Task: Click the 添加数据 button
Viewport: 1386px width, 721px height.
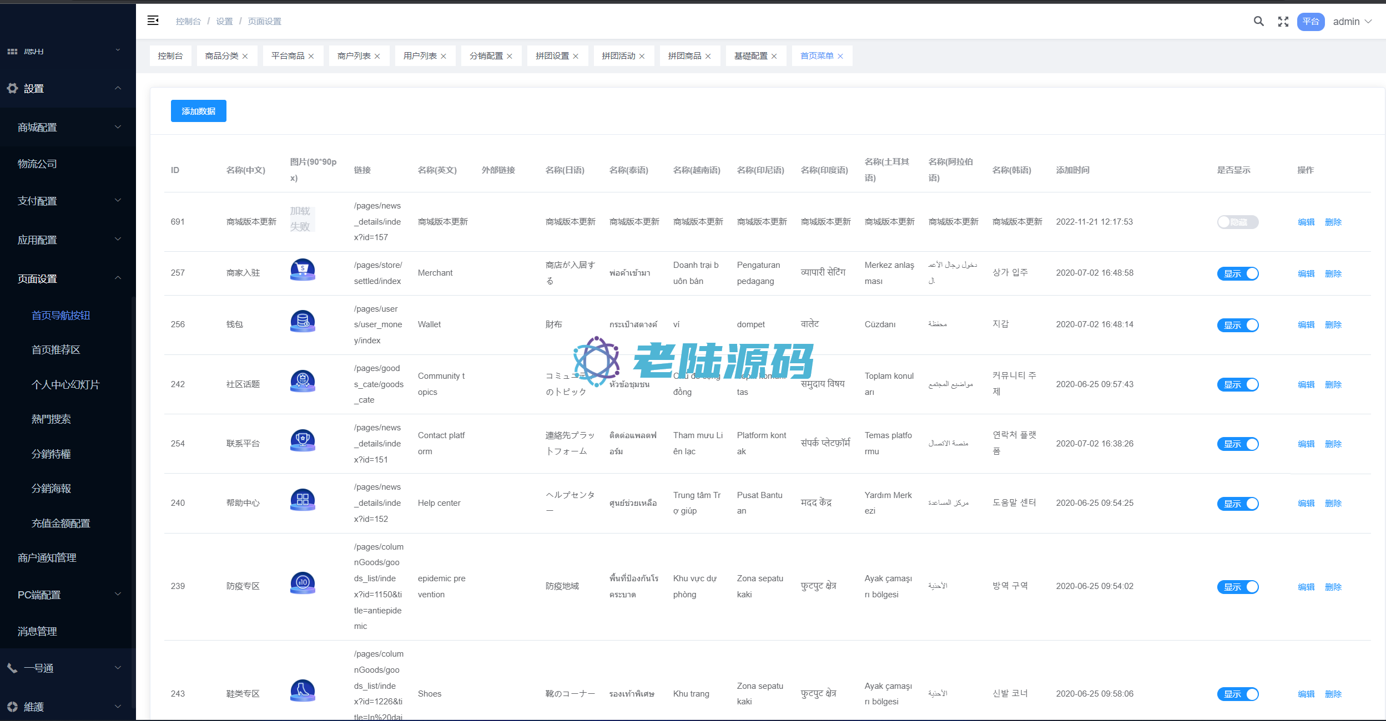Action: point(198,111)
